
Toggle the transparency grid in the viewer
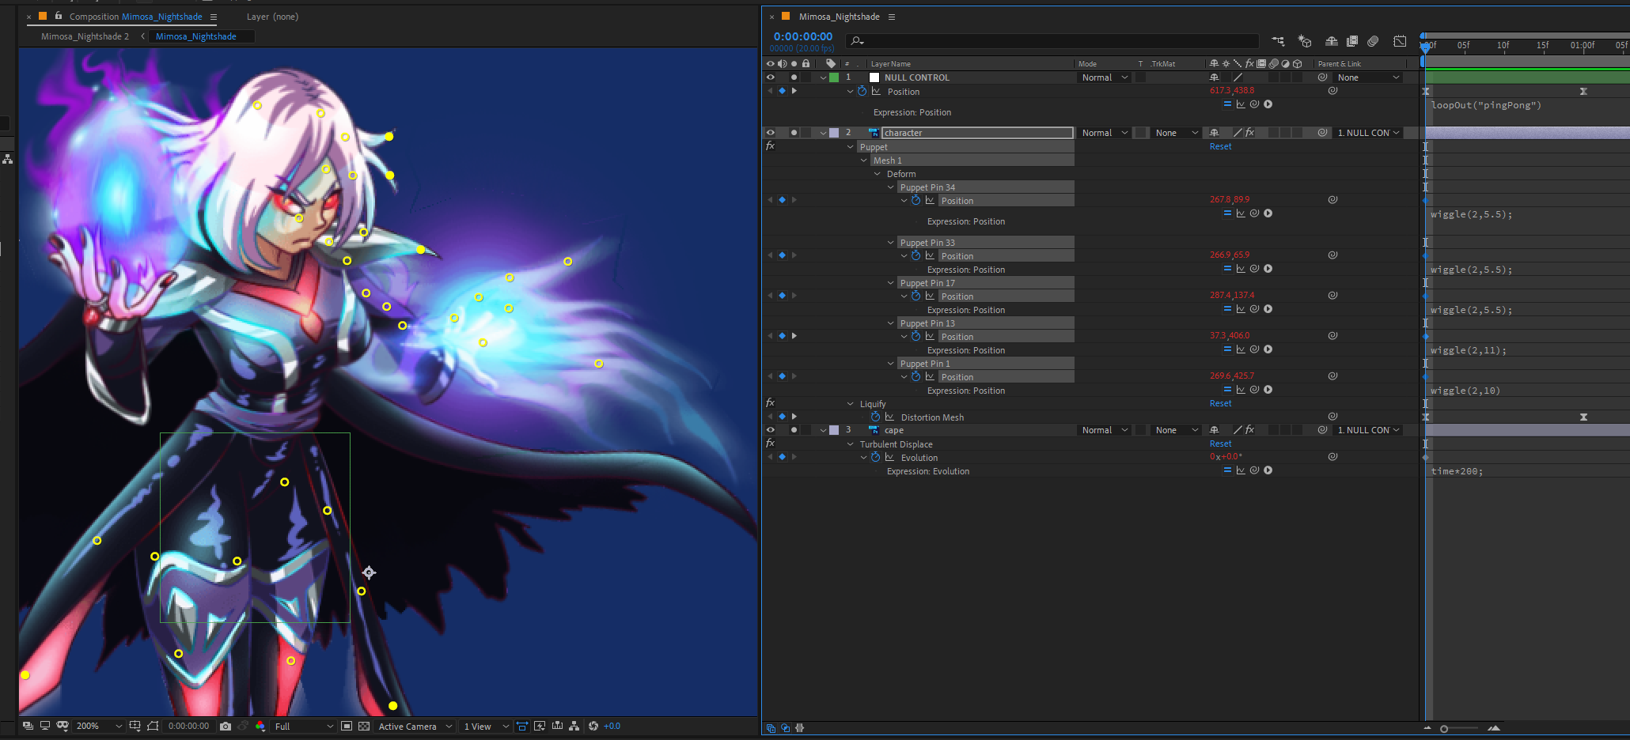coord(364,726)
